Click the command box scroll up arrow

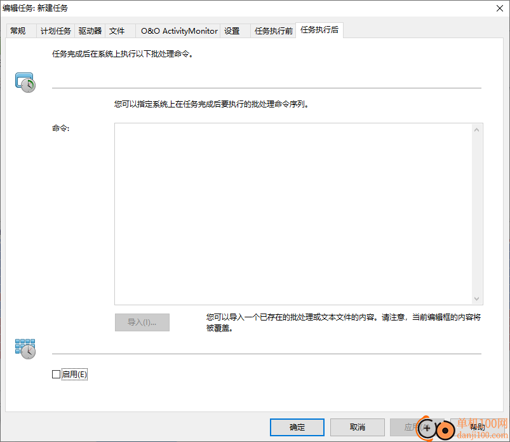click(x=477, y=130)
